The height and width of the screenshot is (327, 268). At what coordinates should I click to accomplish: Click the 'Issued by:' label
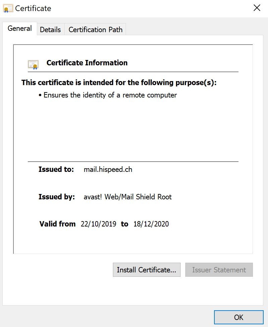[x=57, y=197]
